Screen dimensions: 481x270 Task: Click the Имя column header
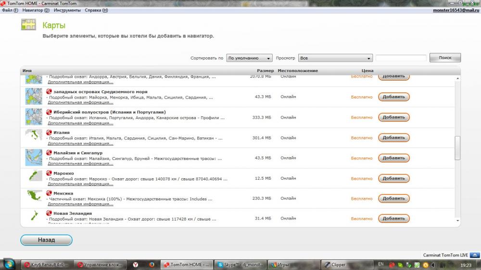point(27,71)
